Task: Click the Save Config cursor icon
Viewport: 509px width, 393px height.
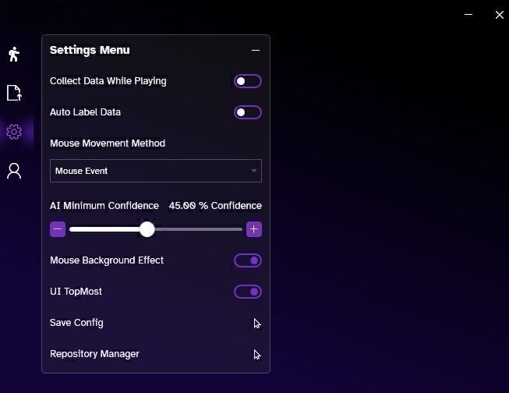Action: pyautogui.click(x=256, y=324)
